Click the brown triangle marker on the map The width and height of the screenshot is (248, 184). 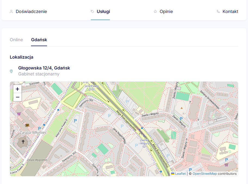coord(182,108)
